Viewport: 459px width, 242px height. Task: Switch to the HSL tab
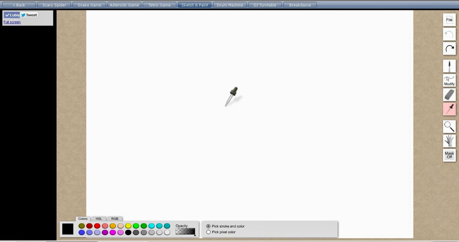tap(99, 219)
